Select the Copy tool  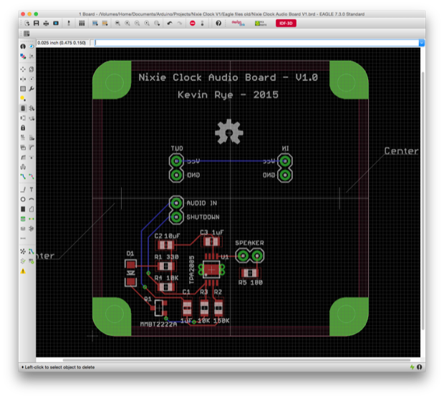pos(32,69)
